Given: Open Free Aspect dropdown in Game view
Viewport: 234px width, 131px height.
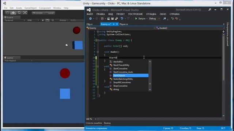Looking at the screenshot, I should point(18,61).
